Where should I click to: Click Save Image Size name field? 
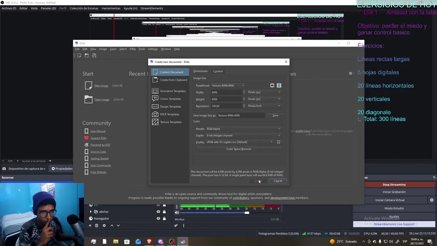point(241,115)
